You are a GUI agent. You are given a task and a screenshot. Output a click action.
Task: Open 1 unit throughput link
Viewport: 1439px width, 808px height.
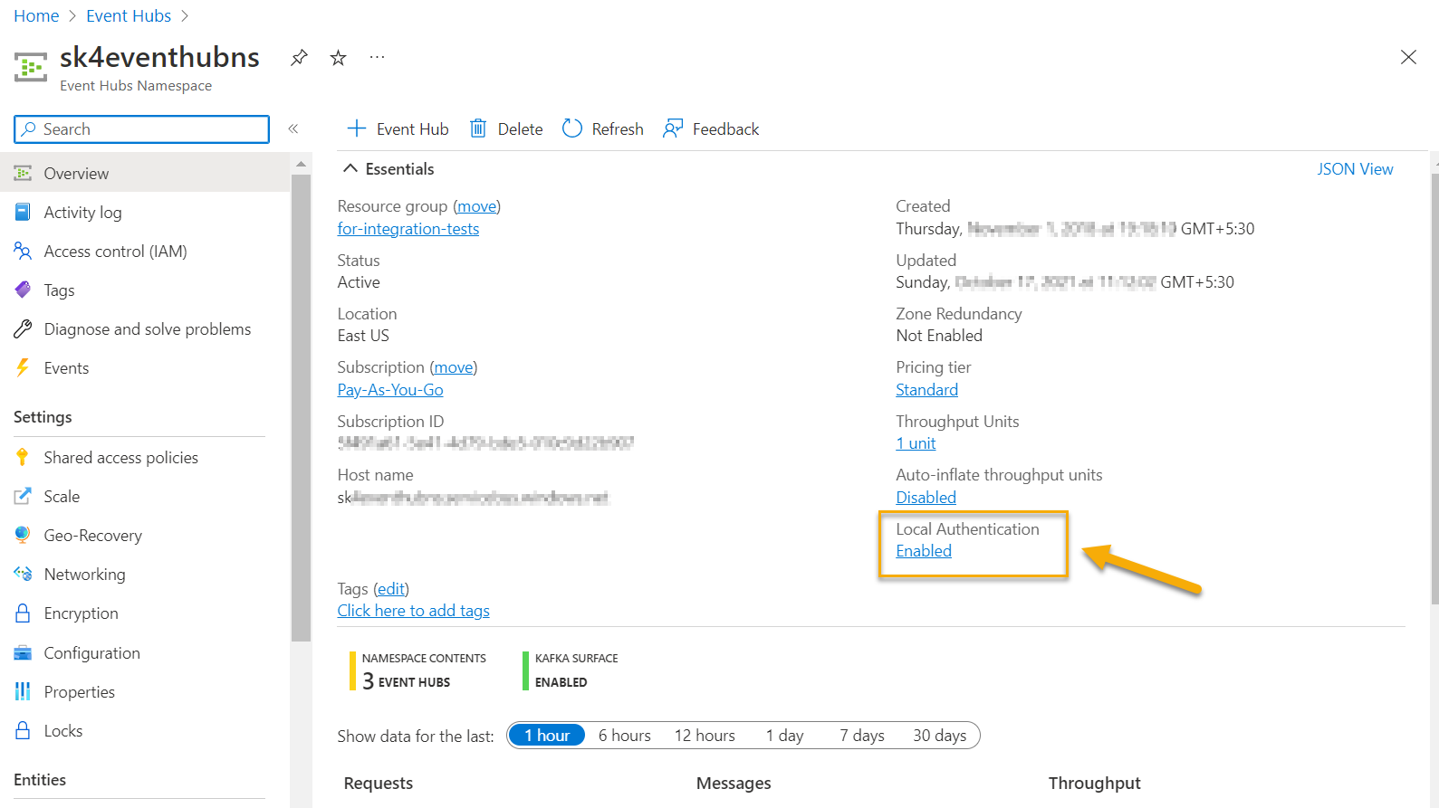click(916, 443)
